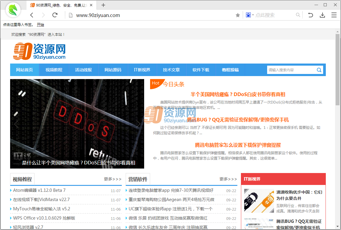341x230 pixels.
Task: Open 微信 乐居 扔纸团游戏 entry
Action: tap(168, 218)
